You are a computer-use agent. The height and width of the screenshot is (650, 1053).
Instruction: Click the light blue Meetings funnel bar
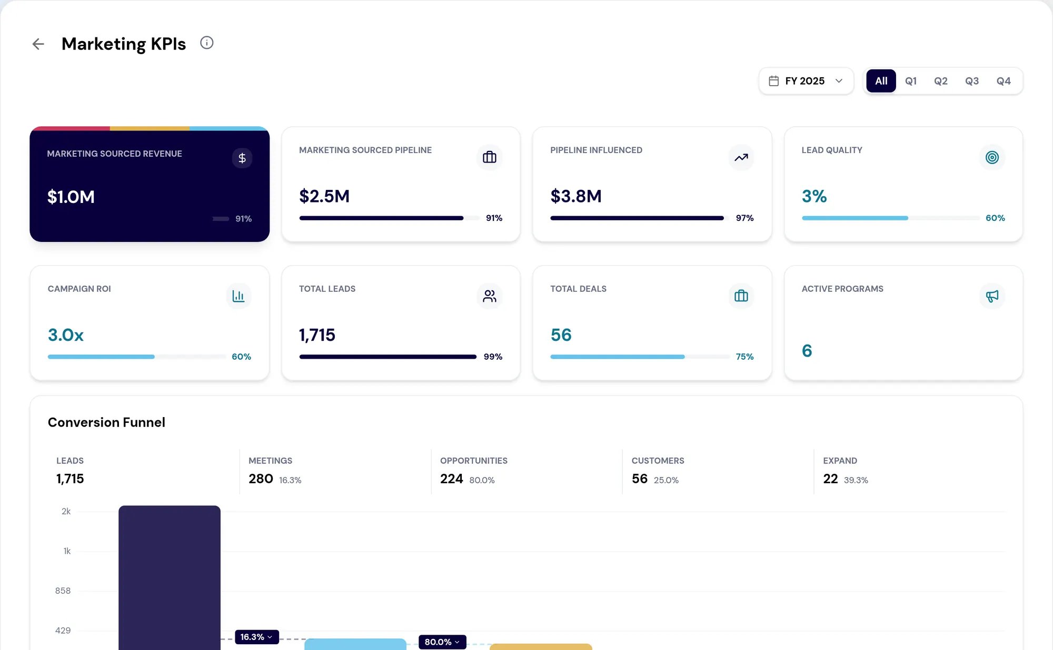click(x=355, y=644)
